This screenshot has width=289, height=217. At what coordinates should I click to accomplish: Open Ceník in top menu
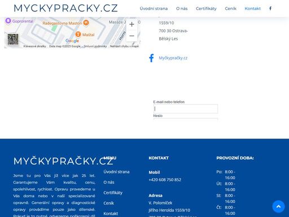(231, 8)
